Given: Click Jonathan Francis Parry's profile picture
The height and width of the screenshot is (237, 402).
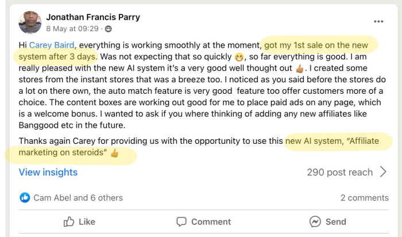Looking at the screenshot, I should (30, 22).
